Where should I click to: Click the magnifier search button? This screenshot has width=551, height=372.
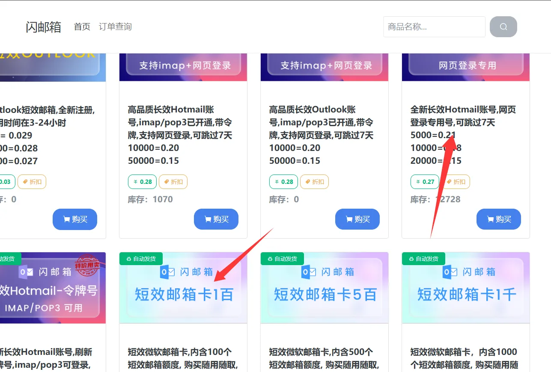coord(503,27)
